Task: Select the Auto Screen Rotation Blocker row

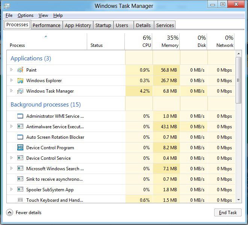Action: click(55, 137)
